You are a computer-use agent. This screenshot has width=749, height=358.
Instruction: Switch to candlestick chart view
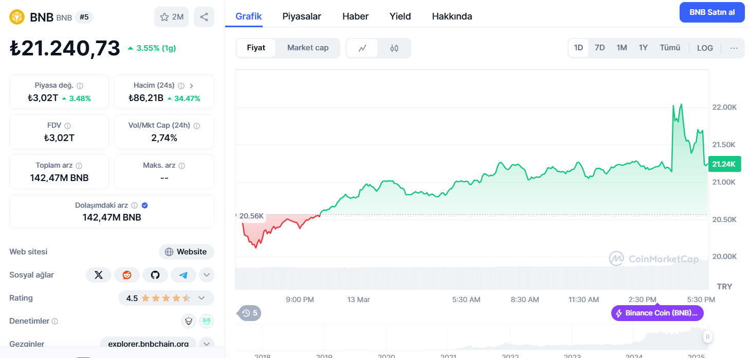tap(394, 48)
